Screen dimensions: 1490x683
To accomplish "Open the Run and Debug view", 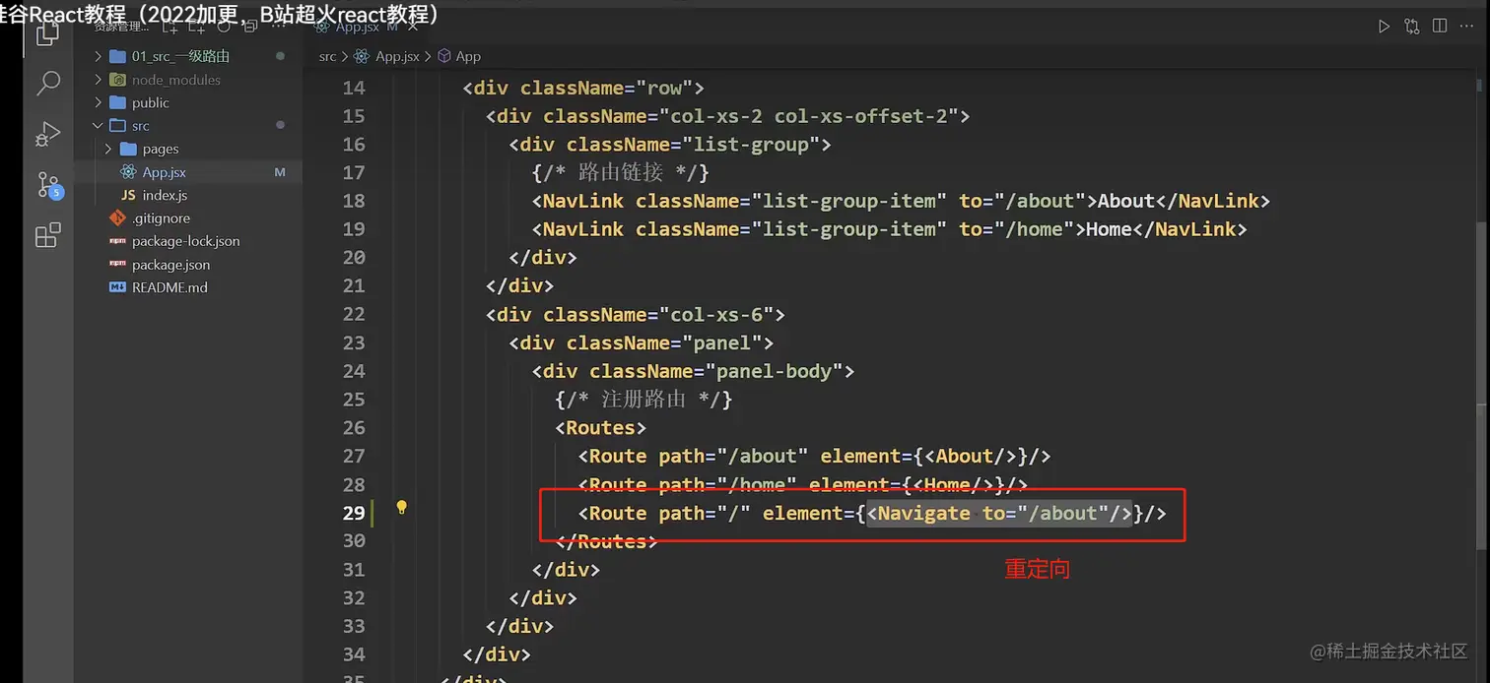I will 47,134.
